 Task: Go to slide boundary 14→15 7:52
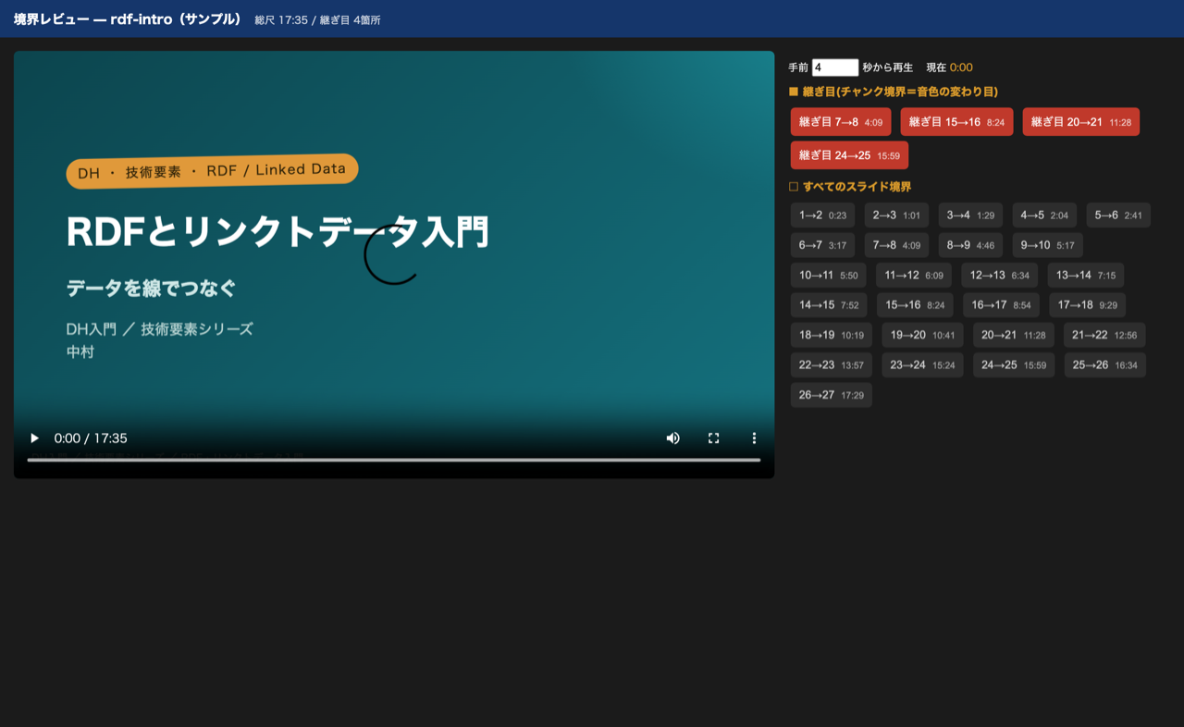[829, 305]
